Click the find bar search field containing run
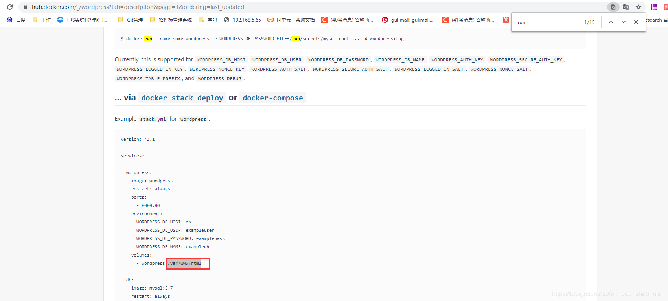 click(x=548, y=22)
